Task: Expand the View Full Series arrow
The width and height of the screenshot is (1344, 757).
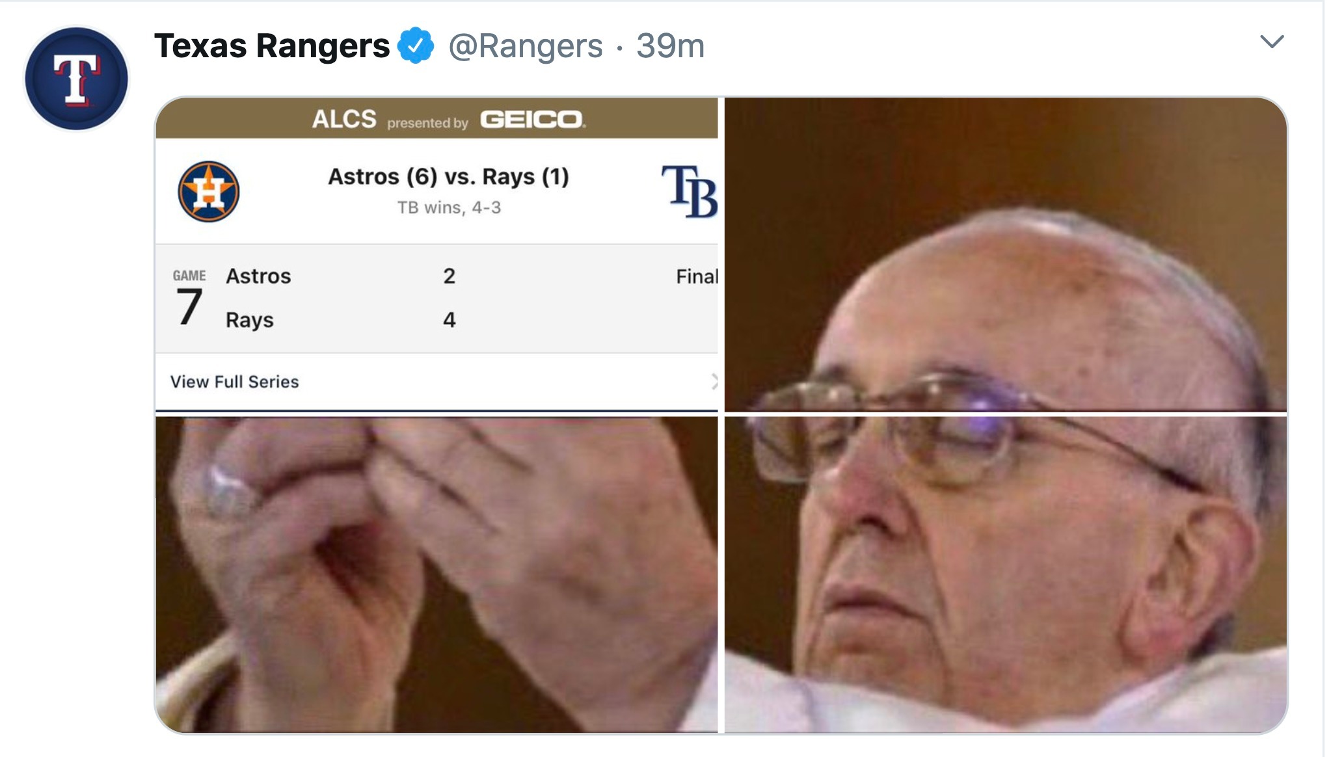Action: [714, 382]
